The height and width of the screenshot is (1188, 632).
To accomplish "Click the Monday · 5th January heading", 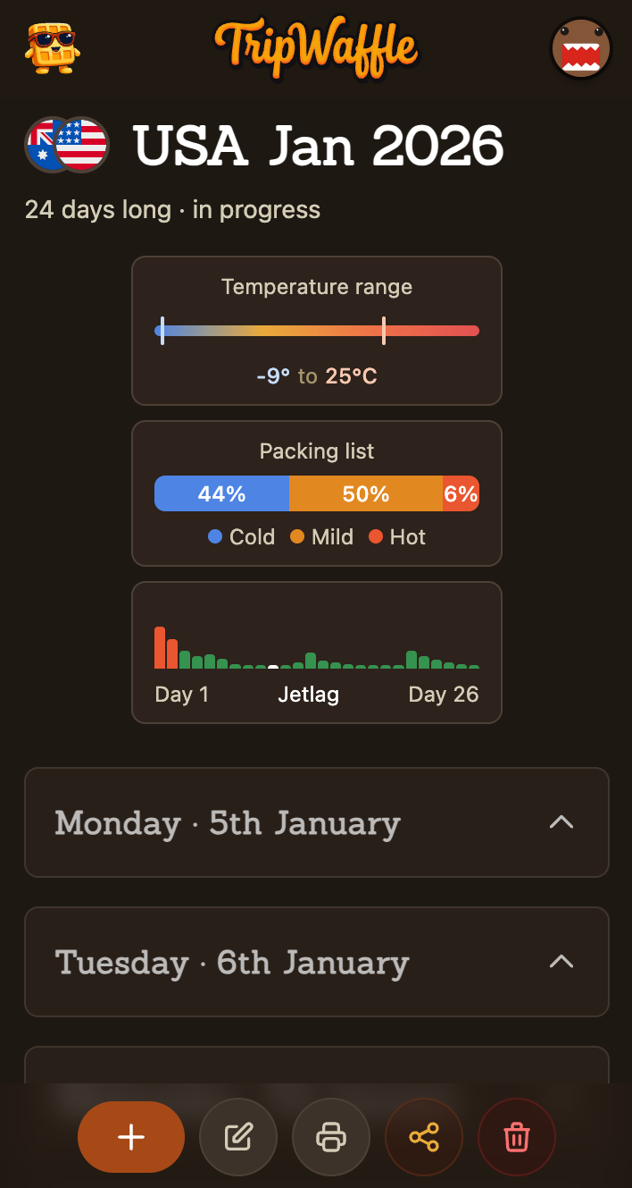I will [x=228, y=822].
